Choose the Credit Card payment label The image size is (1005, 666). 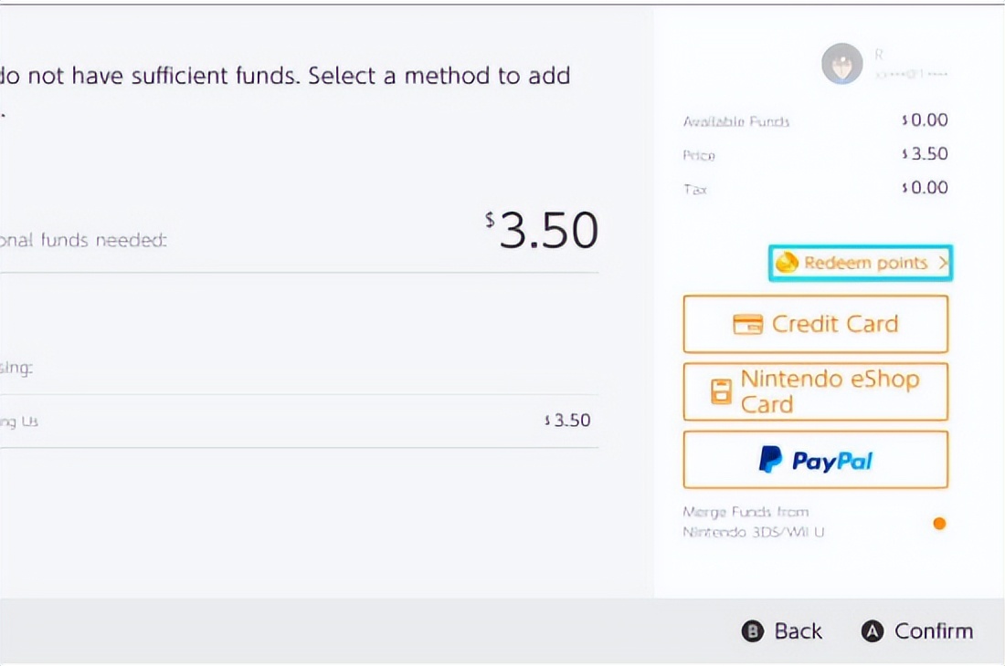[x=835, y=324]
